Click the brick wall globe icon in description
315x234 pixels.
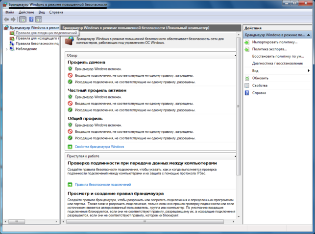tap(70, 41)
